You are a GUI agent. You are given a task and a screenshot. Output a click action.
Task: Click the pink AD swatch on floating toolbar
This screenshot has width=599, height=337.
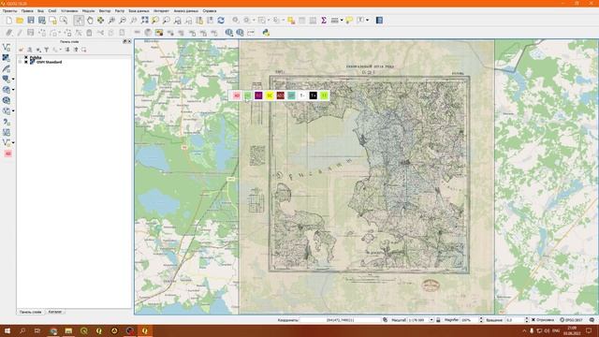(237, 95)
